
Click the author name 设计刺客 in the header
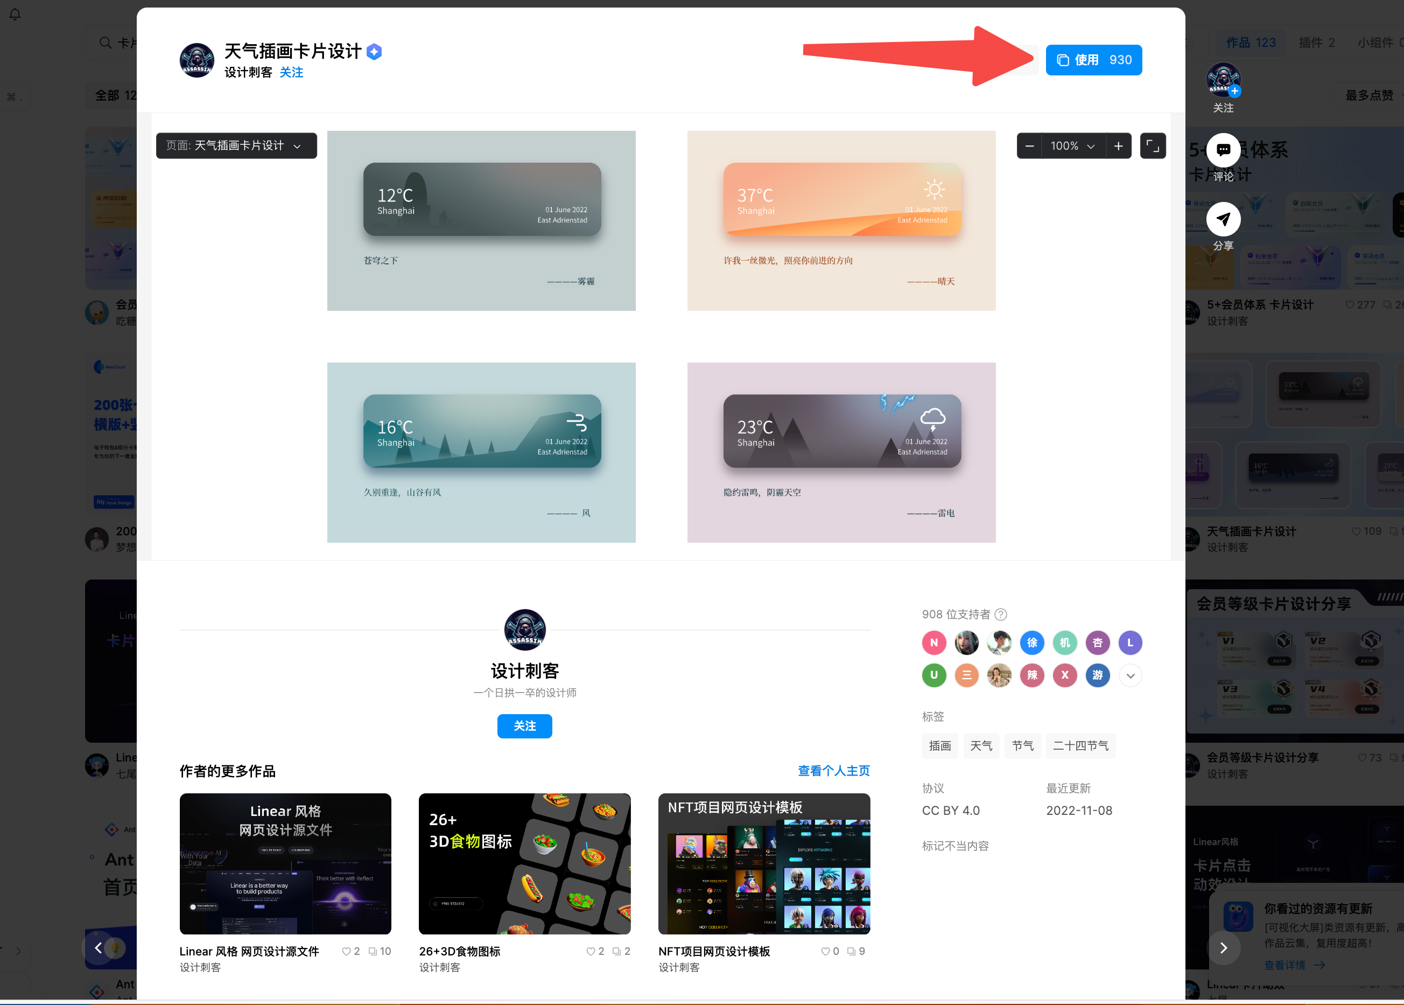[x=248, y=72]
